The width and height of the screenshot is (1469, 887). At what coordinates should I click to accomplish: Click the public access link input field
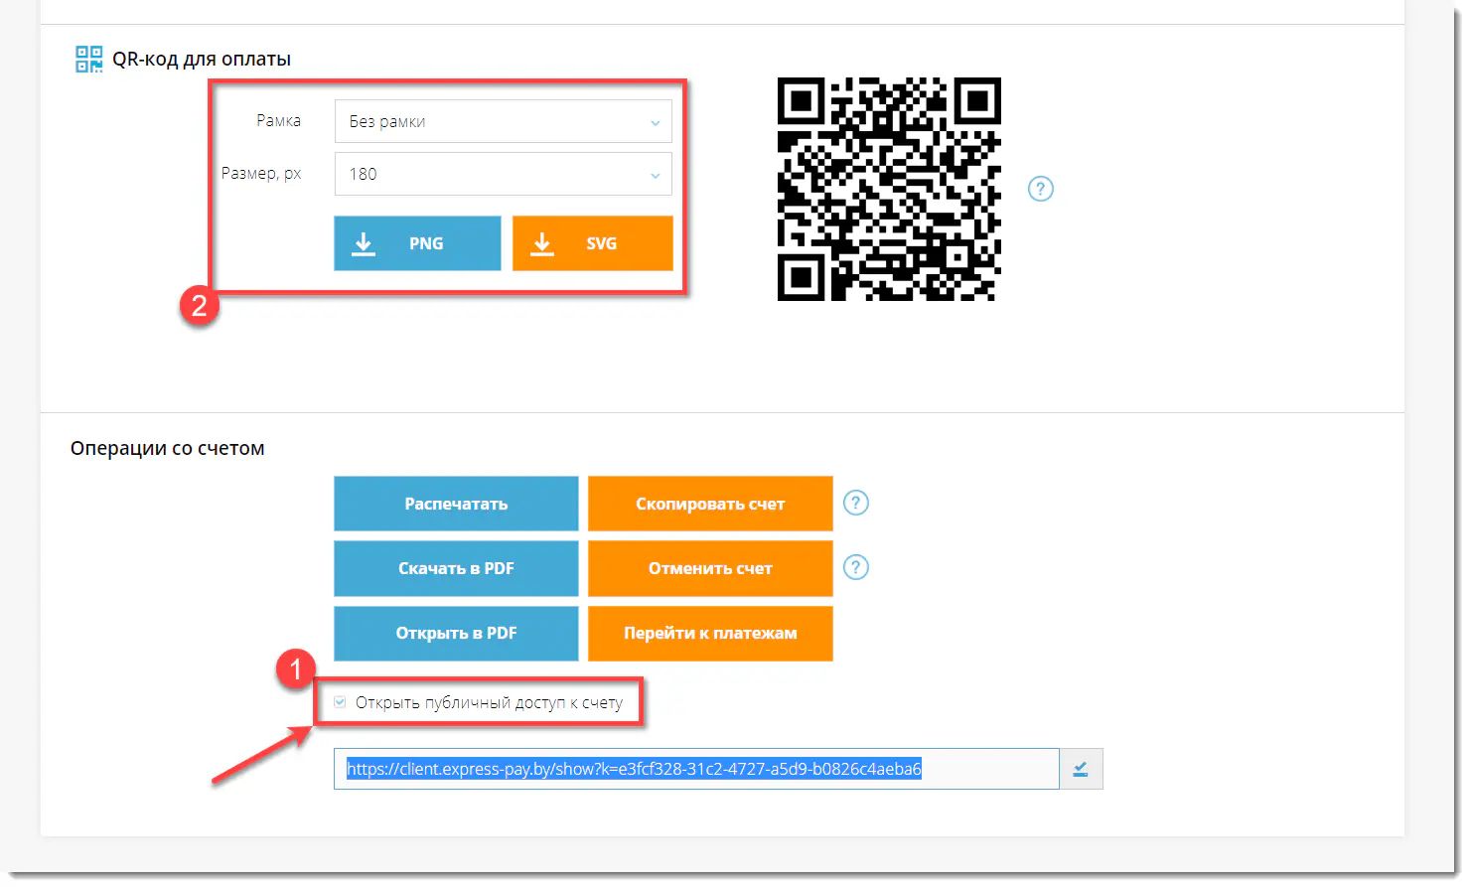[x=695, y=768]
